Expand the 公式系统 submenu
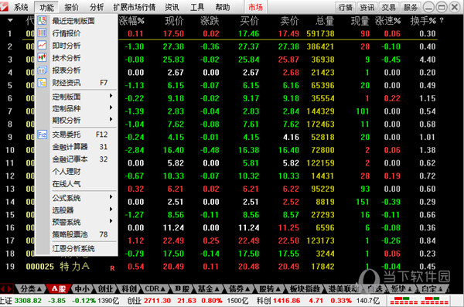This screenshot has height=307, width=464. [111, 197]
